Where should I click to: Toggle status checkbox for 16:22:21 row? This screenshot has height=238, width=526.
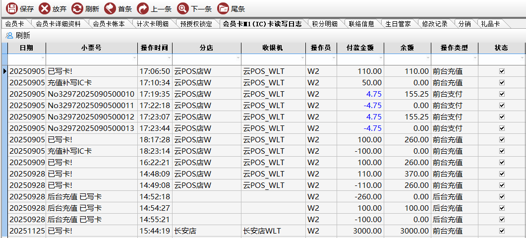[x=502, y=163]
